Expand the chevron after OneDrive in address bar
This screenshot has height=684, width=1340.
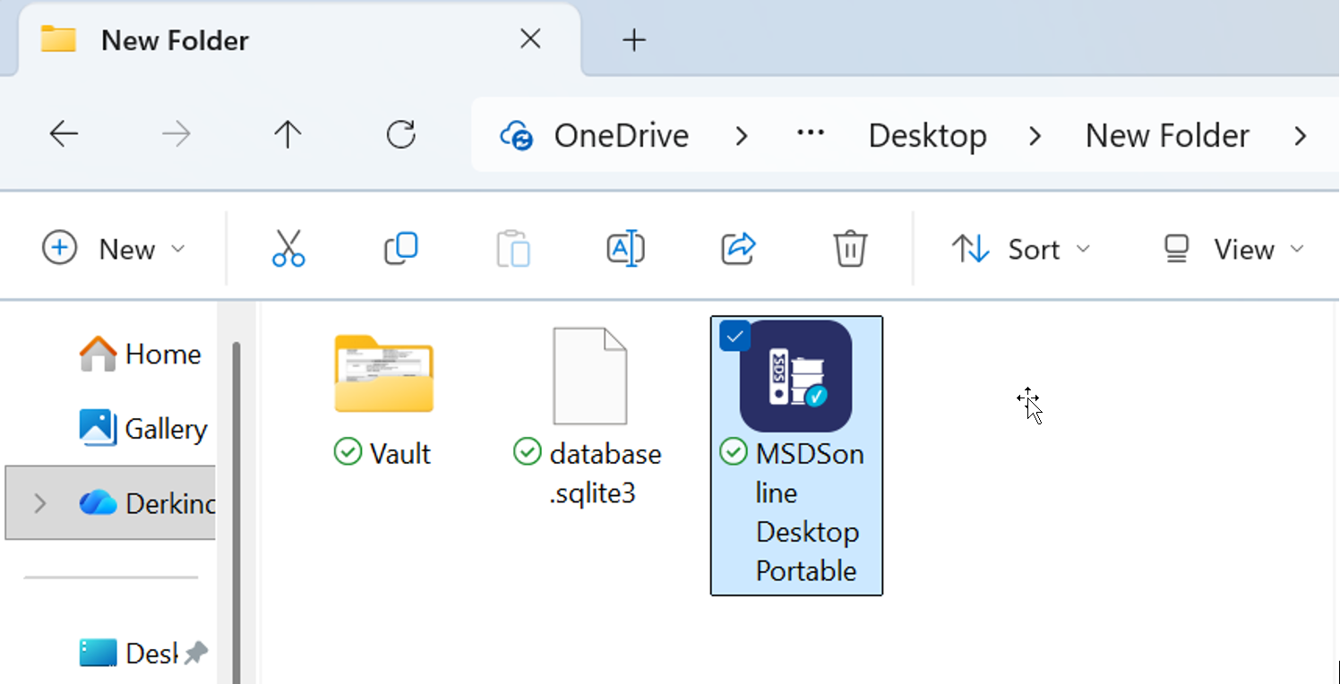tap(741, 136)
